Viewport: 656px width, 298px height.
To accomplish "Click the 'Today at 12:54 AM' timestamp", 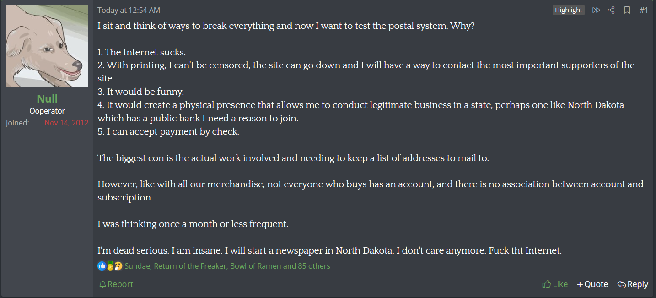I will (x=129, y=10).
